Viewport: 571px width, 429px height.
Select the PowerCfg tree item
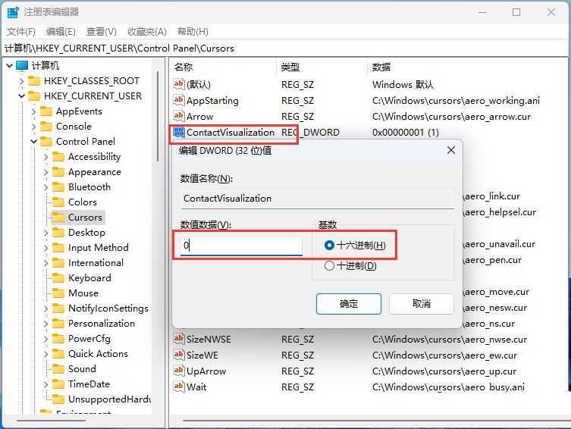pos(89,339)
